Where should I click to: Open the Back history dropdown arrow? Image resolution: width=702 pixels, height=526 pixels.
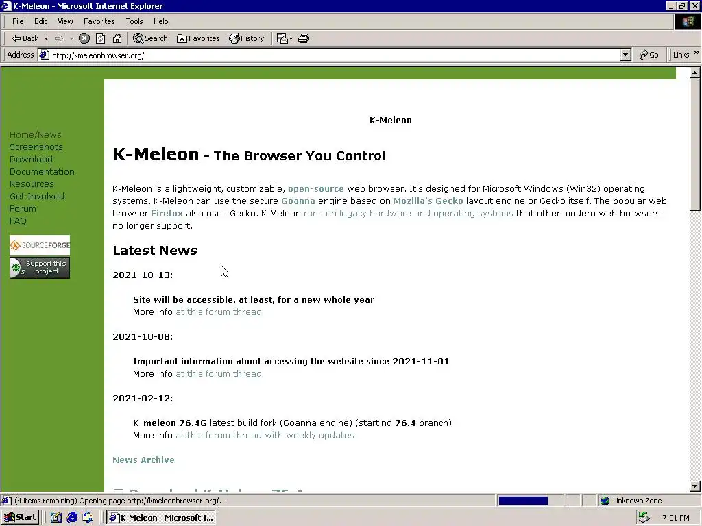coord(46,38)
